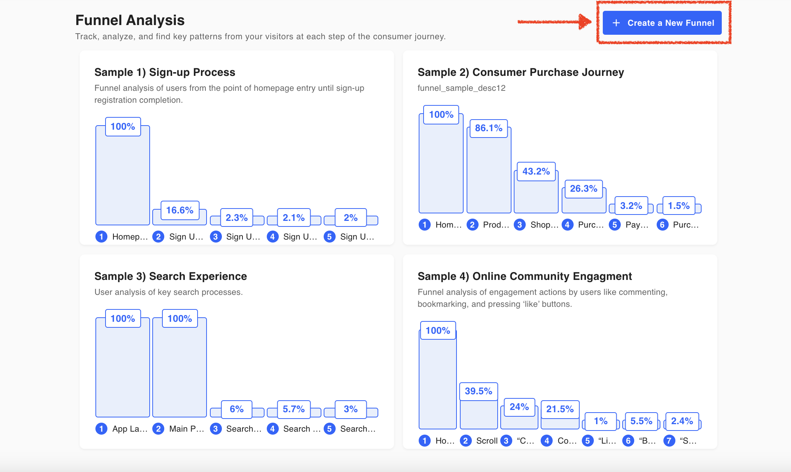
Task: Open Sample 3) Search Experience title
Action: [171, 276]
